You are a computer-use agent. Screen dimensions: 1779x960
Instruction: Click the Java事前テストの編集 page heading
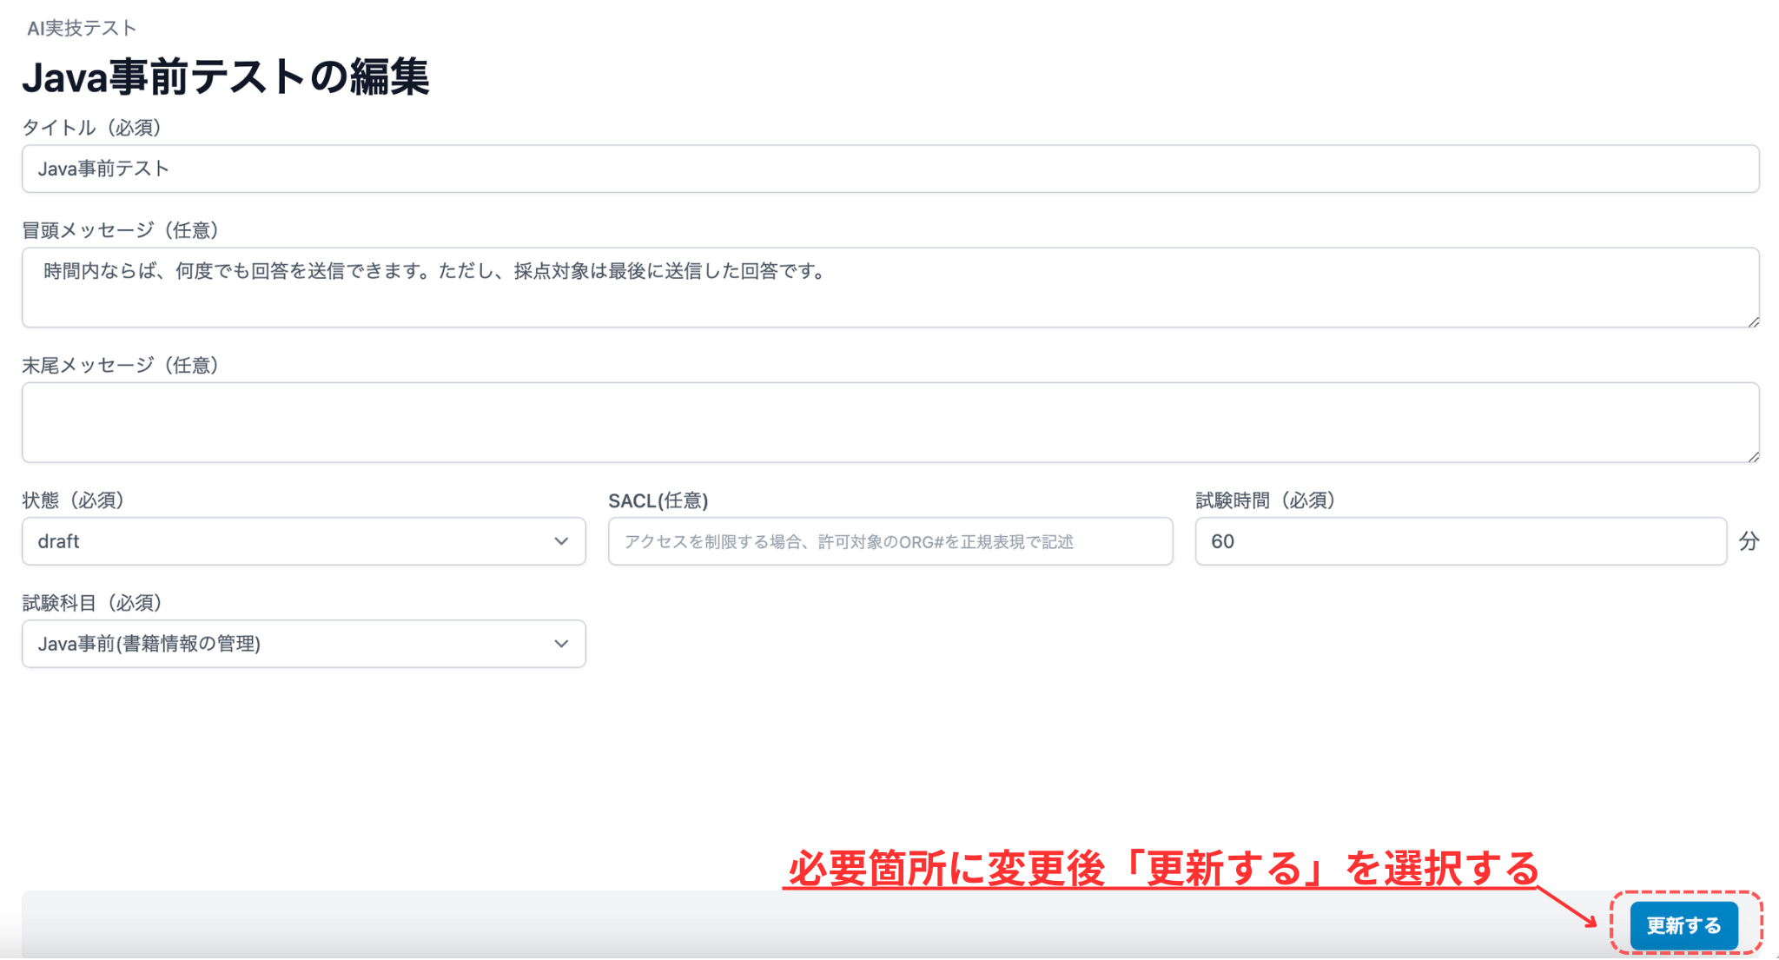pos(226,76)
